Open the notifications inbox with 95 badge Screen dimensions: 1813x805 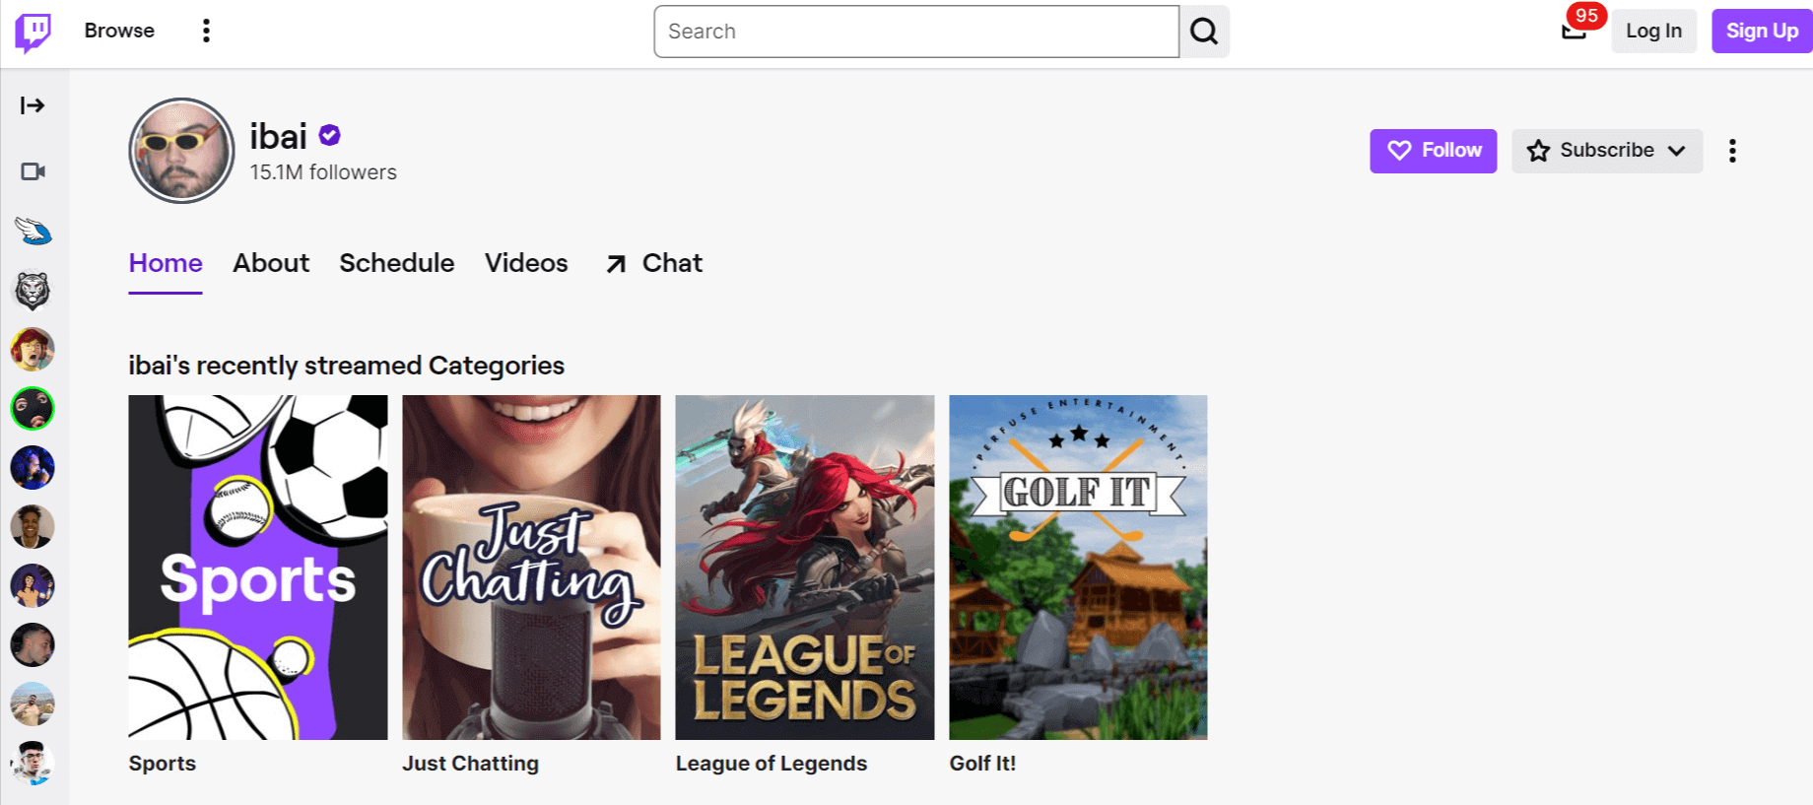click(x=1575, y=31)
